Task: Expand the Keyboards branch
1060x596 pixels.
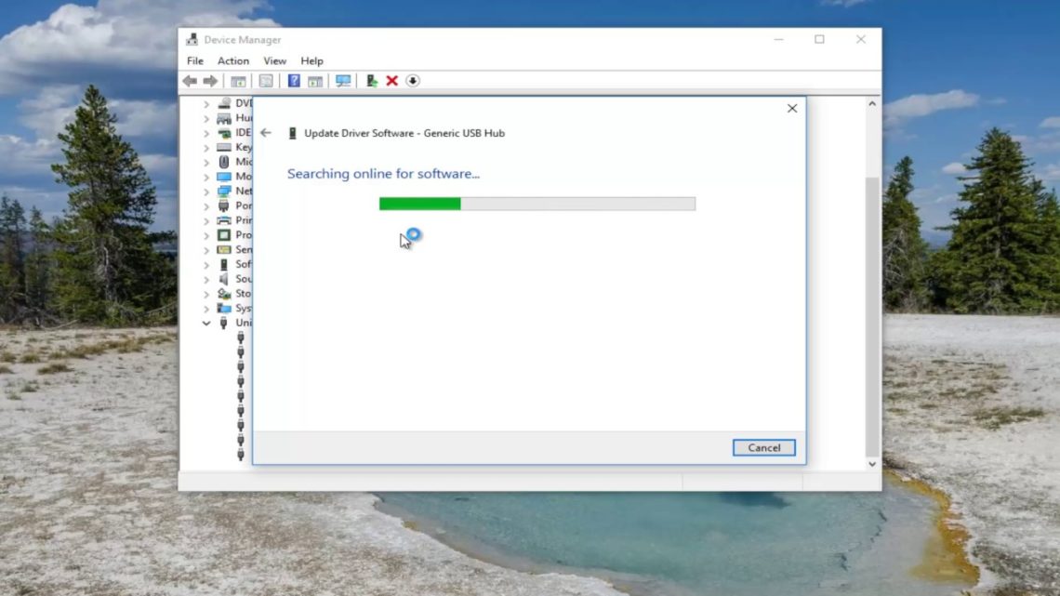Action: click(x=205, y=146)
